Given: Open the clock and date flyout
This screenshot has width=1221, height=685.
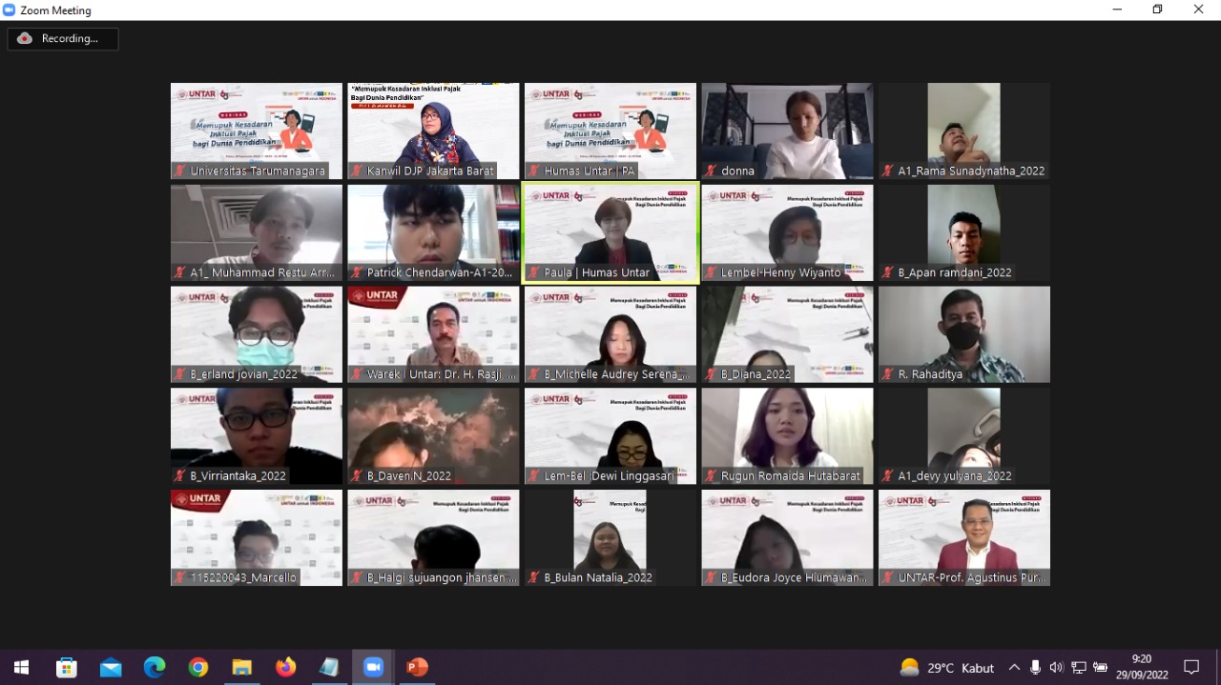Looking at the screenshot, I should (x=1141, y=667).
